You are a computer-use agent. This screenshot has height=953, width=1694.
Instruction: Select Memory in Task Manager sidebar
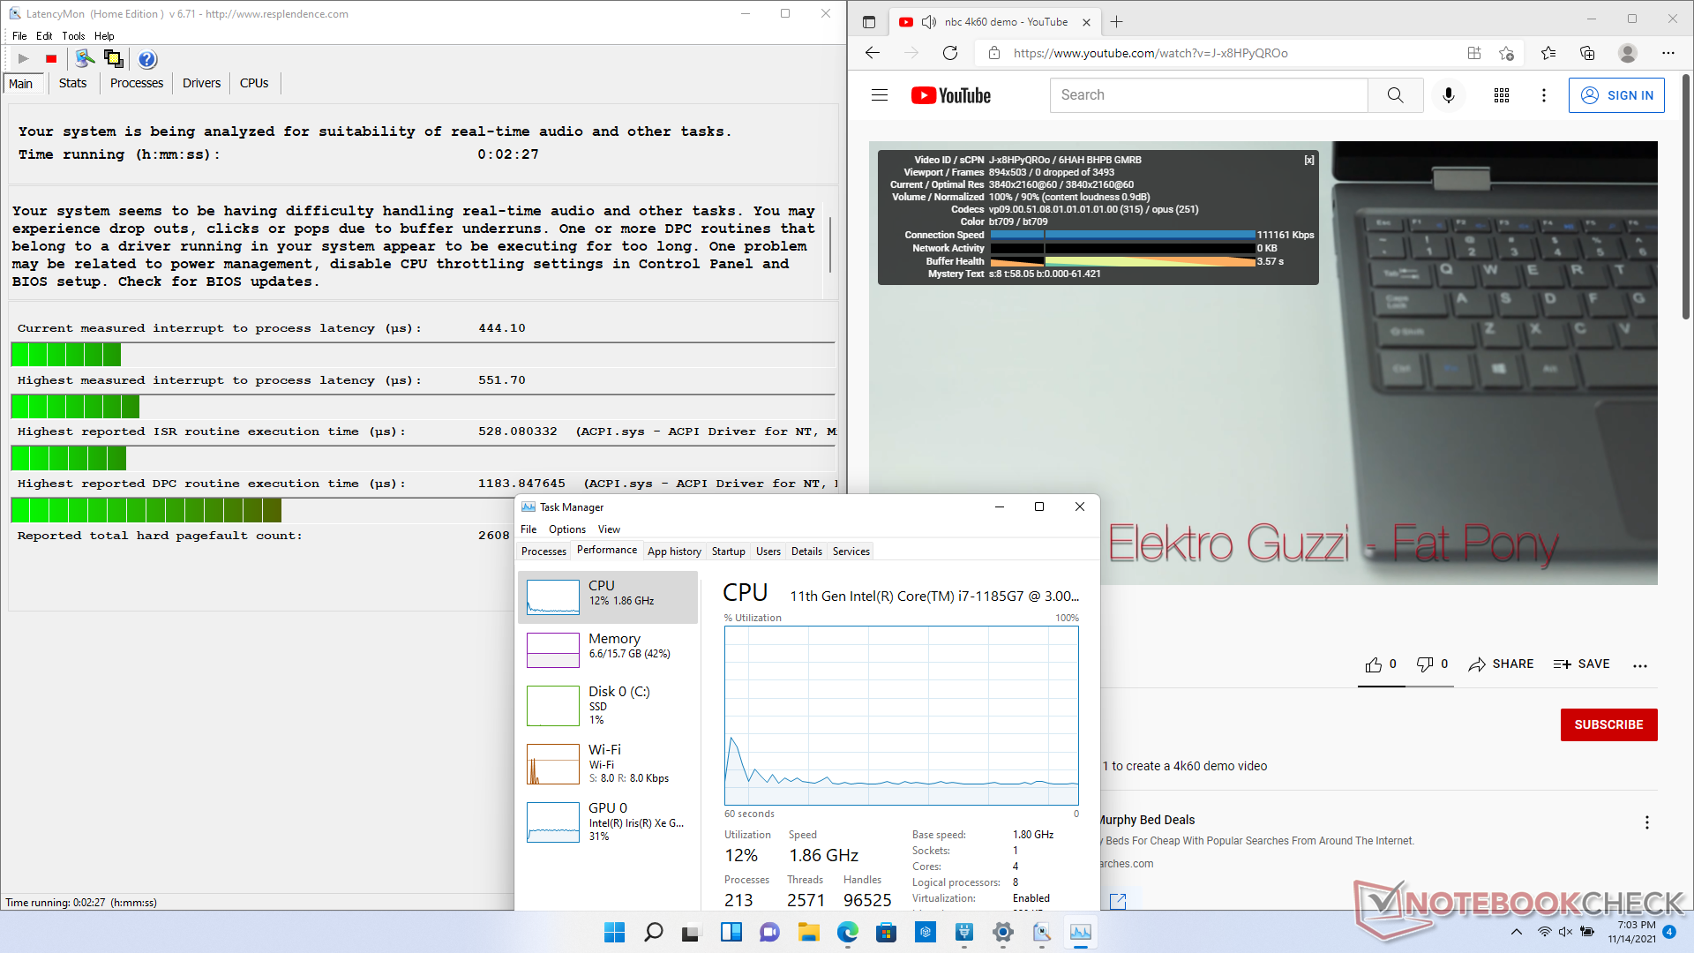[608, 650]
